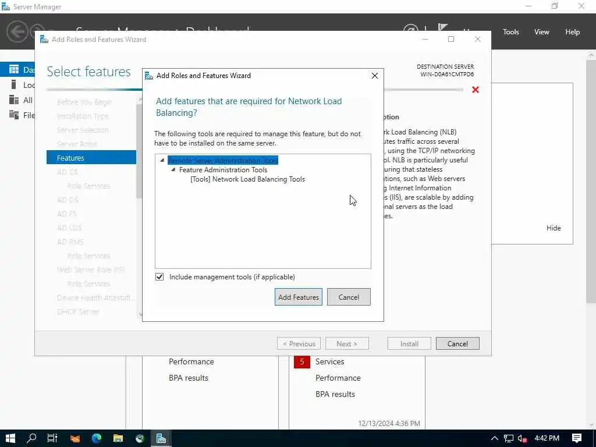The width and height of the screenshot is (596, 447).
Task: Select Remote Server Administration Tools row
Action: point(223,161)
